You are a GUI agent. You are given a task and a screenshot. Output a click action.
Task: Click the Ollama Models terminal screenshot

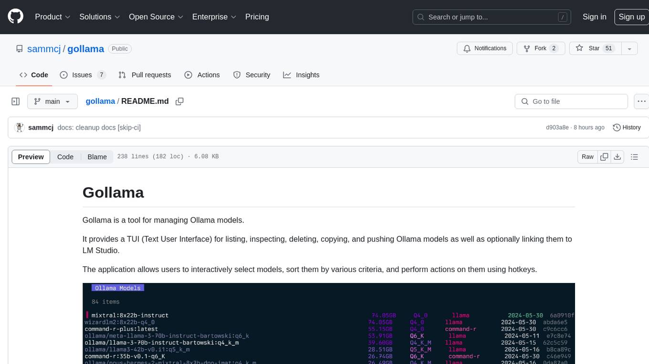tap(328, 324)
